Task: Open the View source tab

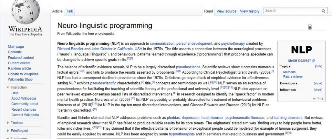Action: (226, 11)
